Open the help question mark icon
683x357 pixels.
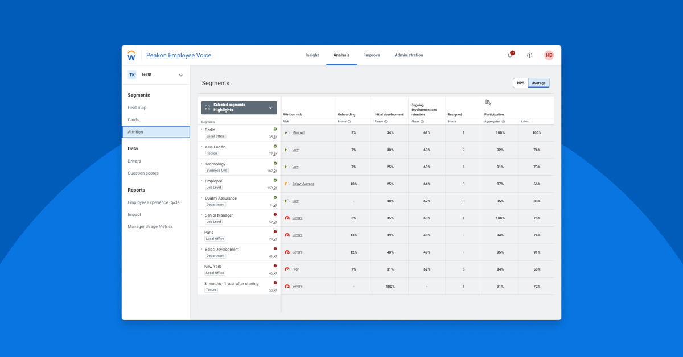pos(529,55)
